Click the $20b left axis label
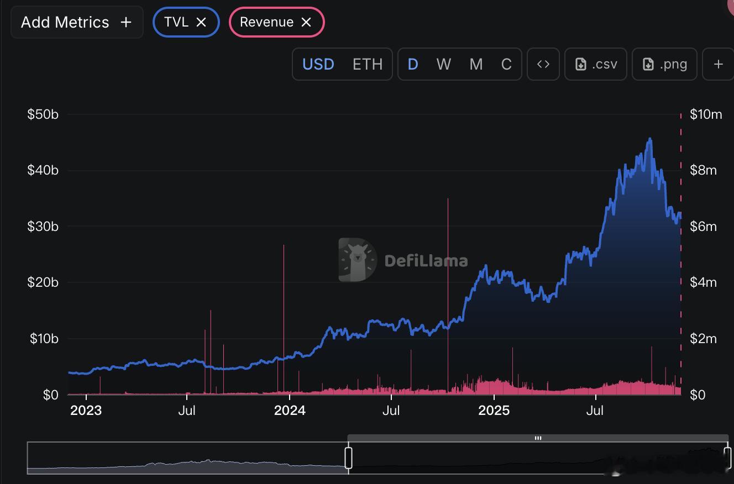734x484 pixels. tap(43, 282)
